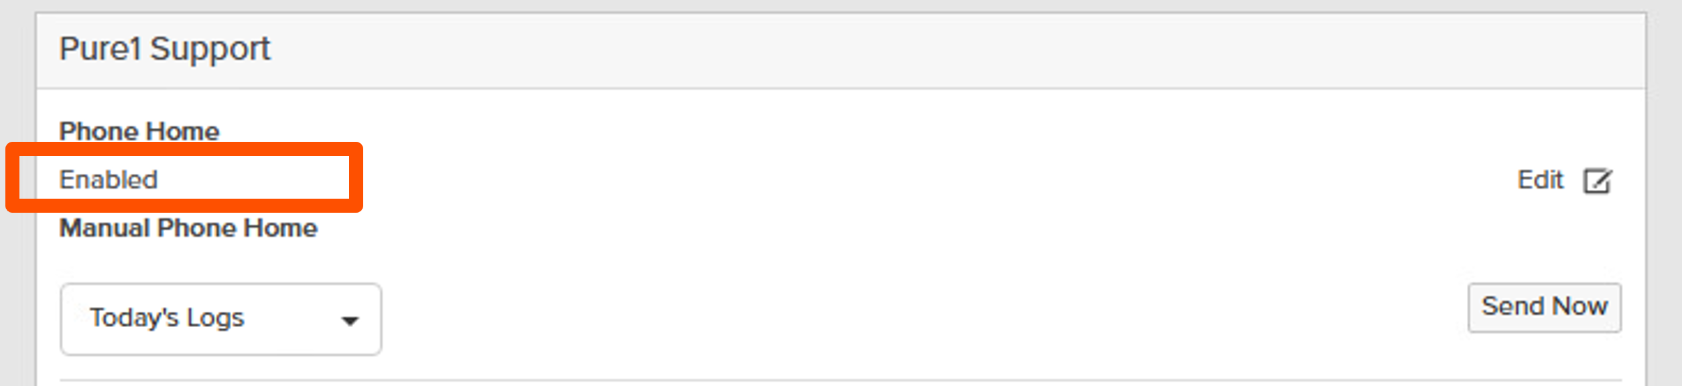This screenshot has height=386, width=1682.
Task: Expand the Manual Phone Home log selector
Action: [x=220, y=319]
